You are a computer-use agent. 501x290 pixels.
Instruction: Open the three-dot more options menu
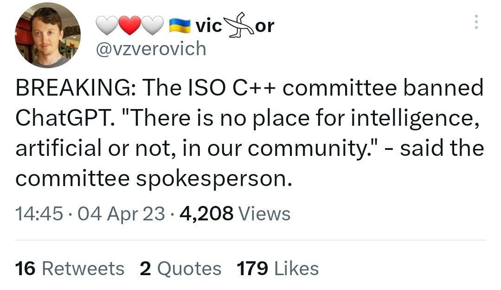(x=476, y=22)
